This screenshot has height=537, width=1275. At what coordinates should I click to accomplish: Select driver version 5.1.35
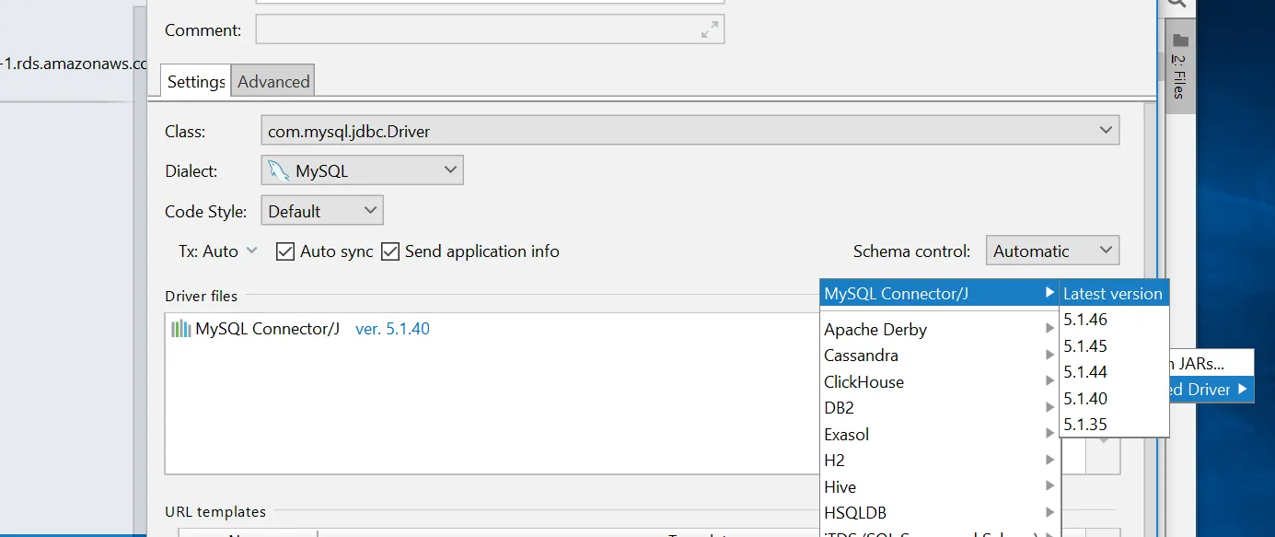[x=1114, y=425]
